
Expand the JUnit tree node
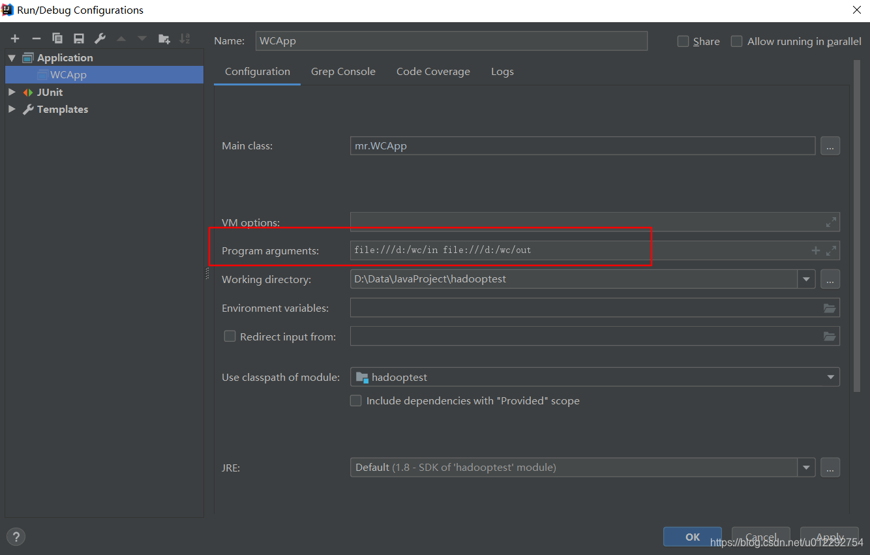click(x=12, y=93)
